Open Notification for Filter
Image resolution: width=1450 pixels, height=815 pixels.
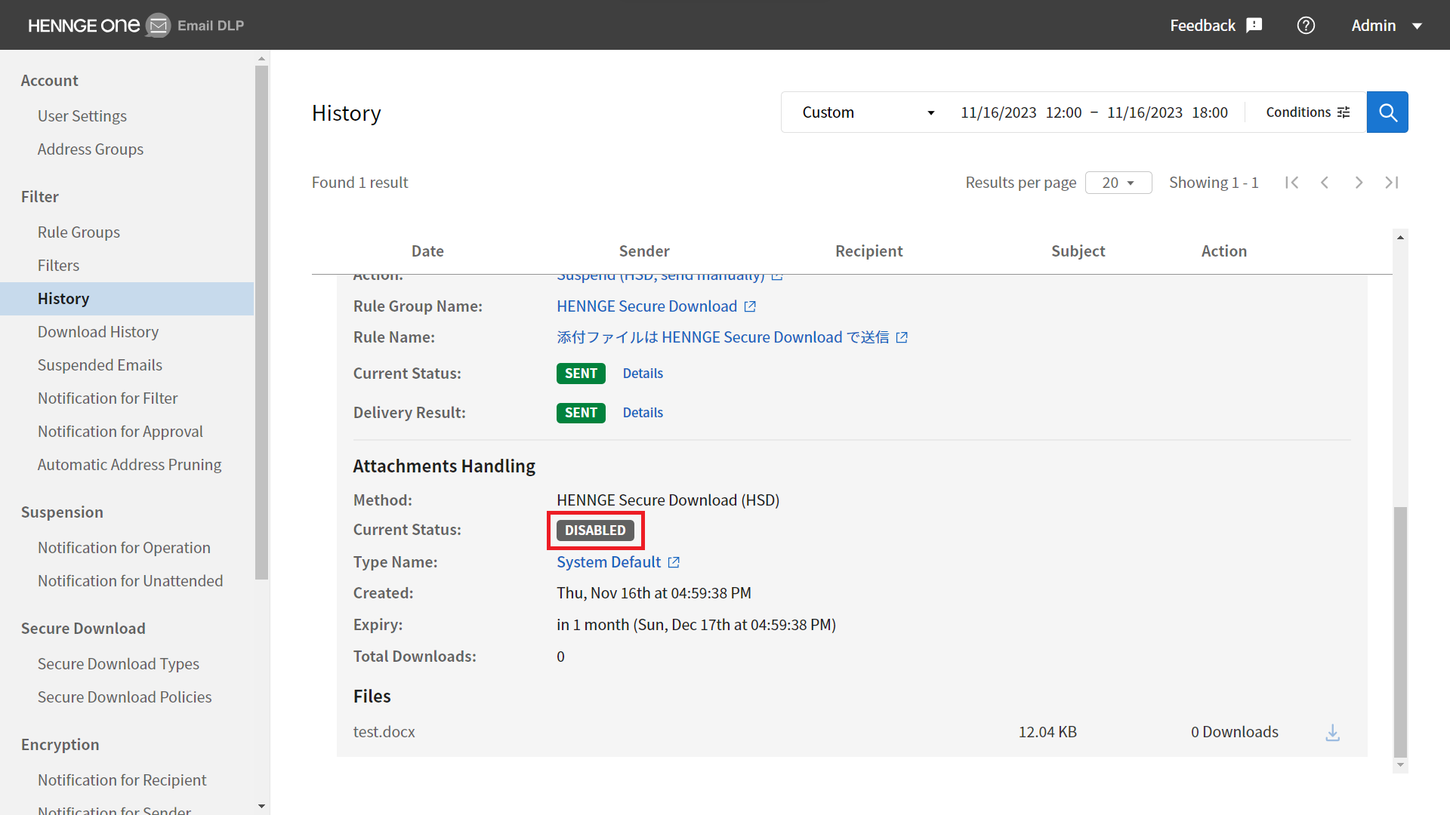[x=108, y=398]
